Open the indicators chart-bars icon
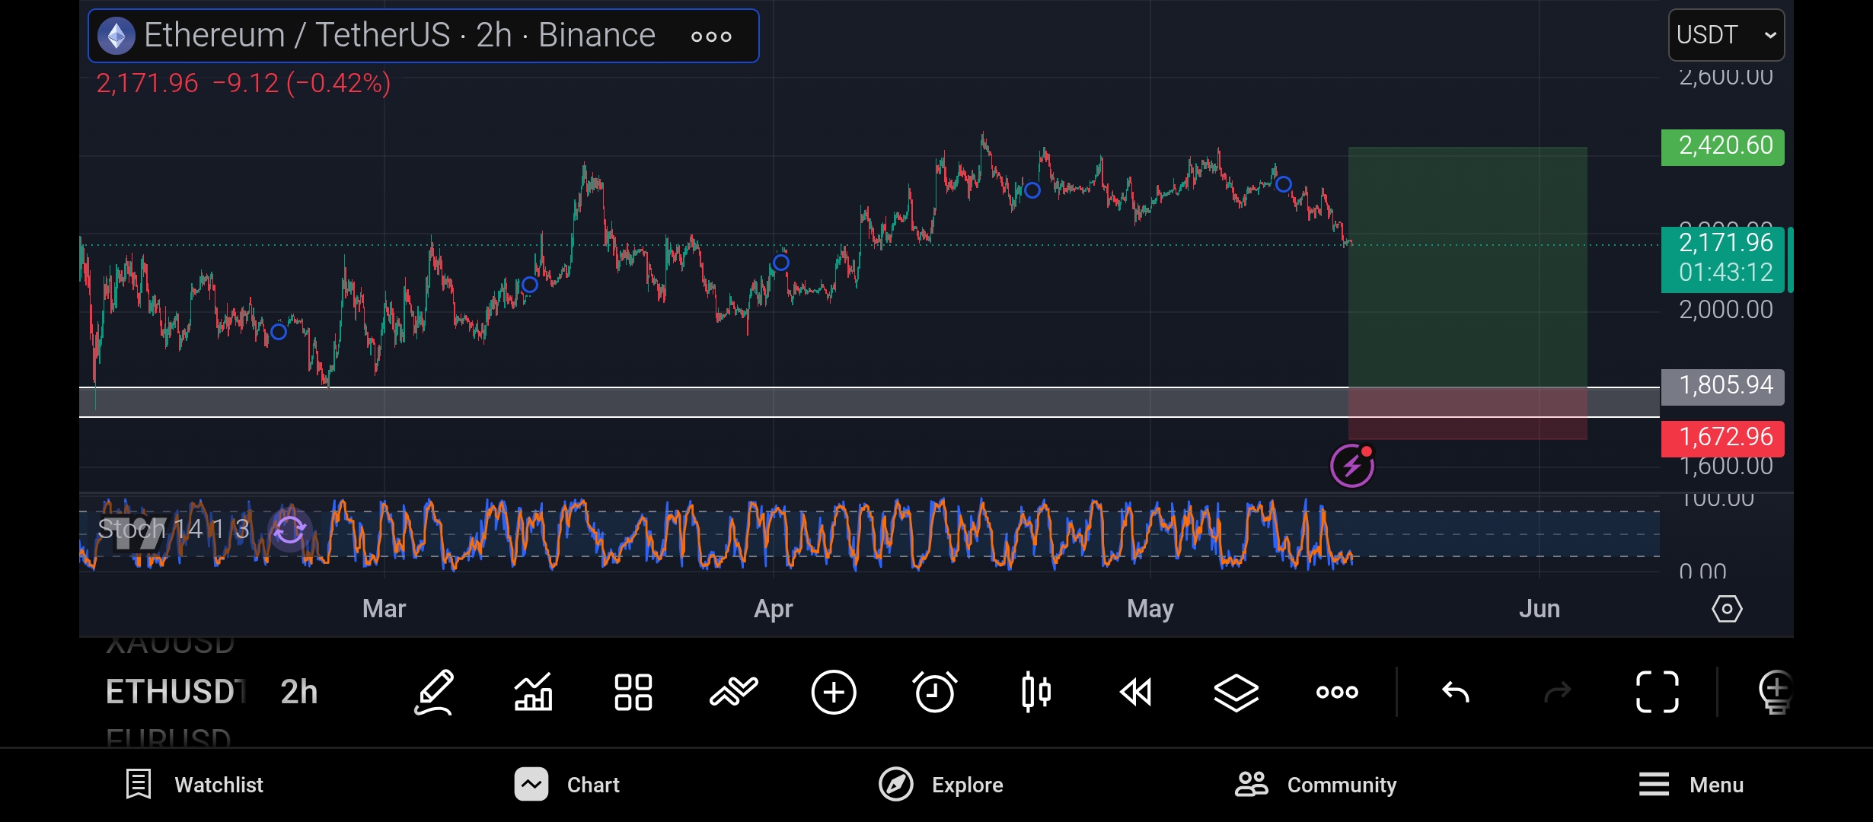Viewport: 1873px width, 822px height. click(x=533, y=692)
